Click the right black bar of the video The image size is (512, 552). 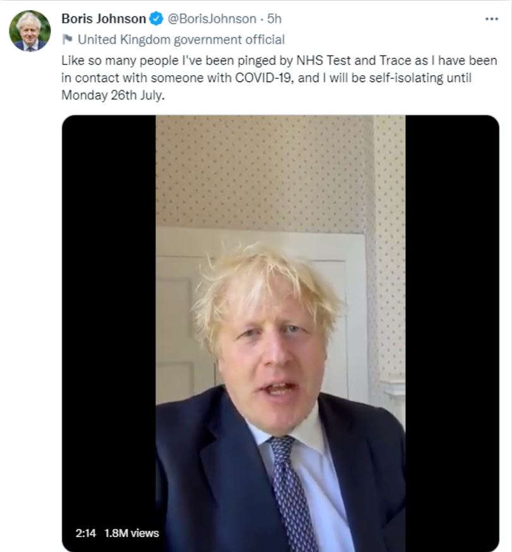452,316
